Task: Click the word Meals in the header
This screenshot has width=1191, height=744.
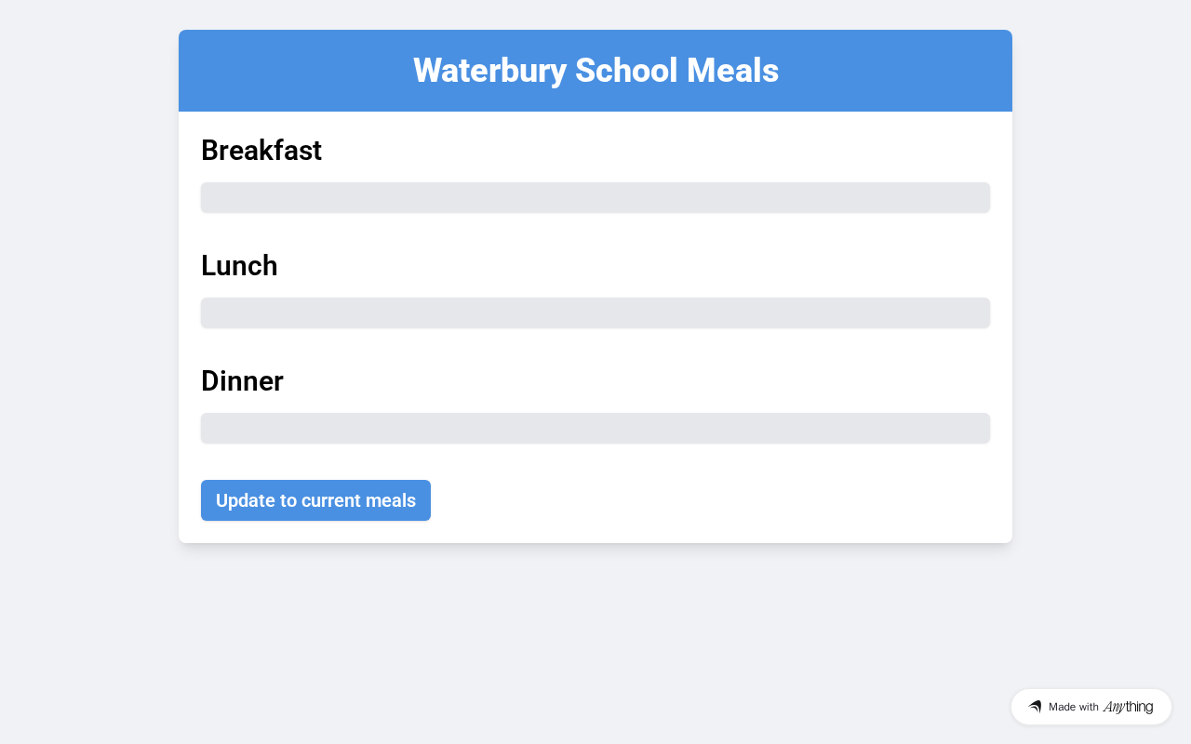Action: pyautogui.click(x=732, y=71)
